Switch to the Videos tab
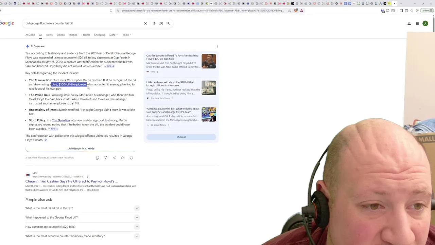Screen dimensions: 435x245 60,35
